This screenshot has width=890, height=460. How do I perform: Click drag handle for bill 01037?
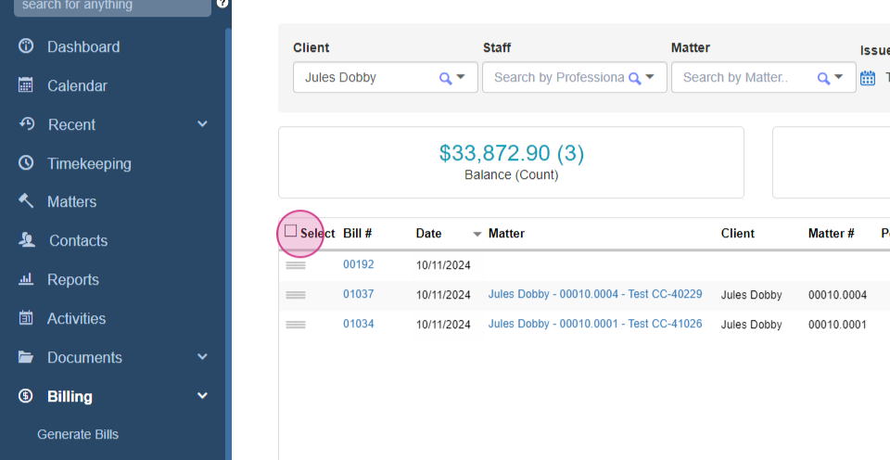point(296,295)
